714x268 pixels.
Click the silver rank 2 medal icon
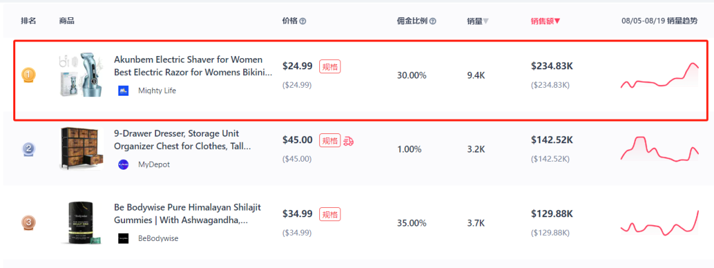(x=28, y=149)
